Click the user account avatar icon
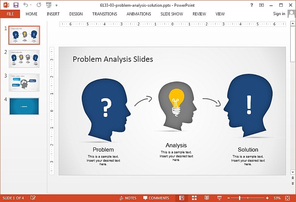 point(291,14)
